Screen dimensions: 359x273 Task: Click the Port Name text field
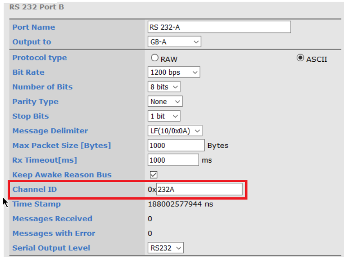point(219,27)
